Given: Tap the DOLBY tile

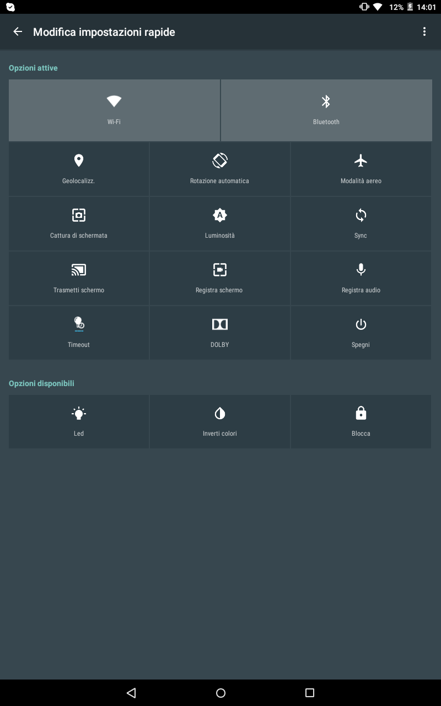Looking at the screenshot, I should point(219,333).
